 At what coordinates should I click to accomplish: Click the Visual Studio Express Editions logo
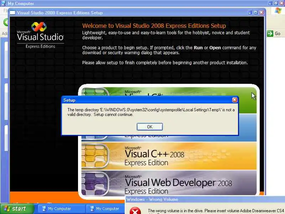tap(40, 35)
